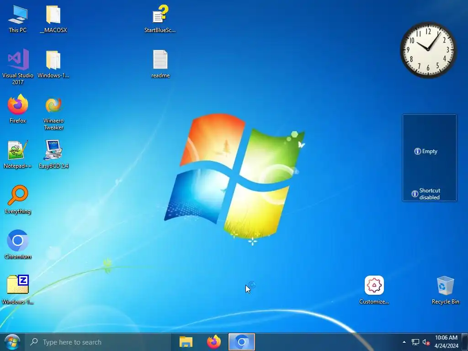468x351 pixels.
Task: Click the Show desktop strip on the taskbar
Action: point(465,342)
